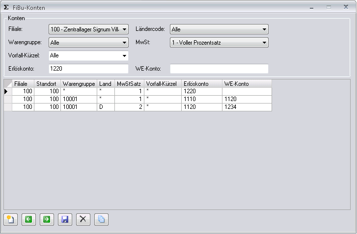Delete the entry with the X icon
This screenshot has height=234, width=357.
click(x=83, y=219)
